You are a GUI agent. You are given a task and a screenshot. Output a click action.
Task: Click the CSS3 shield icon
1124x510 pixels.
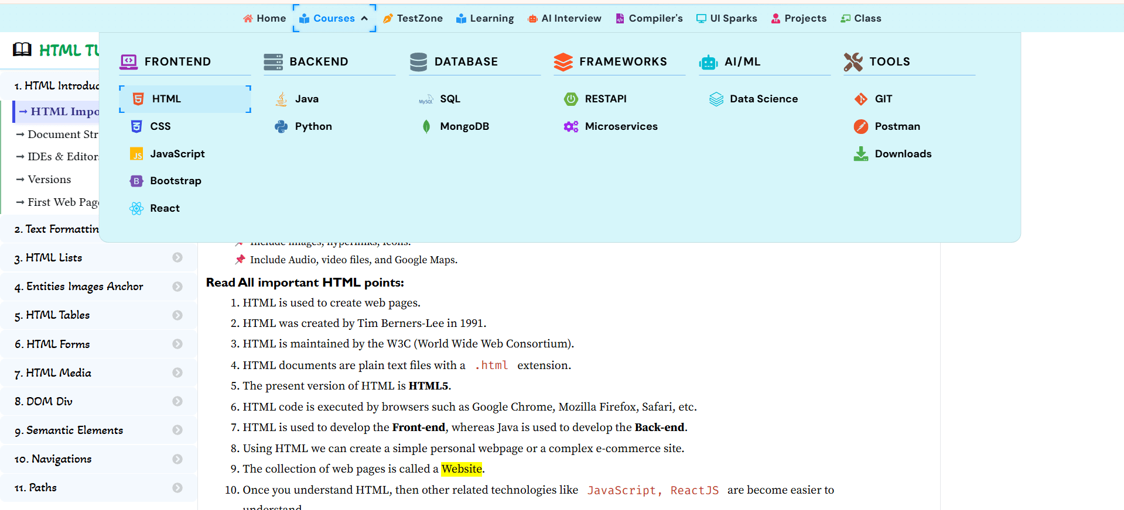pos(136,126)
